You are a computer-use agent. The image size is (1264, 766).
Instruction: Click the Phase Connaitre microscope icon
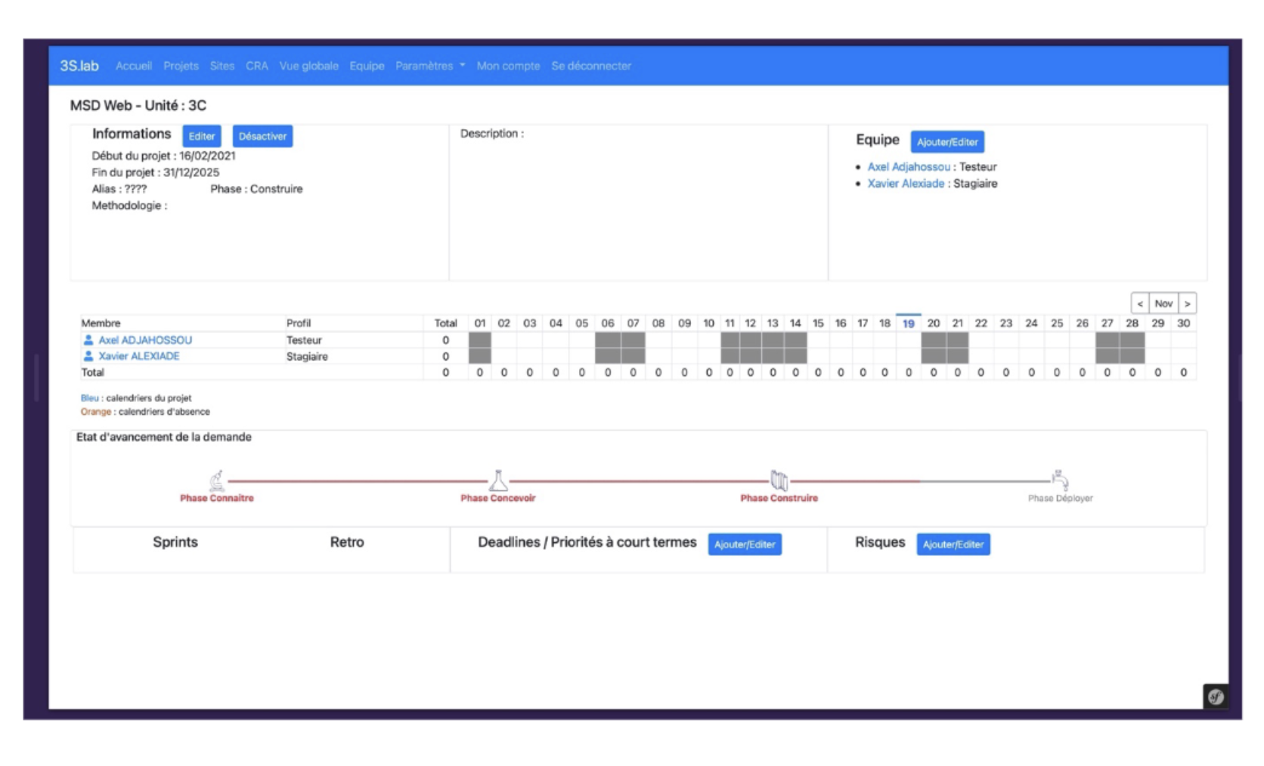click(x=217, y=480)
